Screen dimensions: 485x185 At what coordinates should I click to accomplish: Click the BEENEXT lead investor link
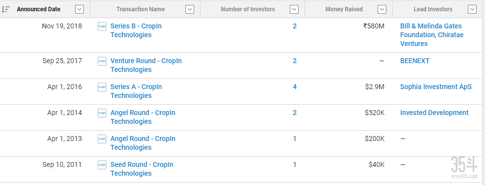(415, 61)
